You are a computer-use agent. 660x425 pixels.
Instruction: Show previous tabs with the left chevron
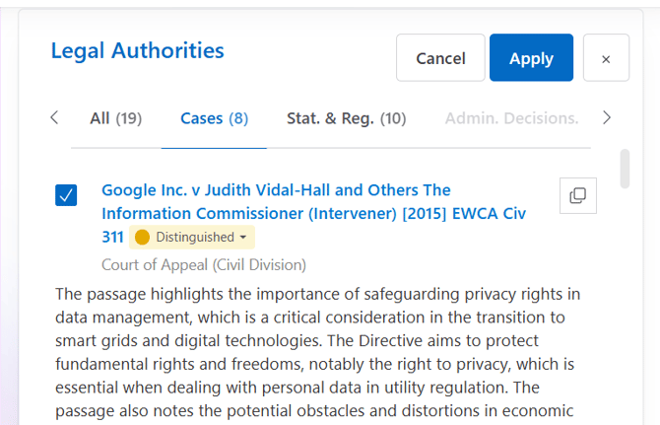pos(54,117)
